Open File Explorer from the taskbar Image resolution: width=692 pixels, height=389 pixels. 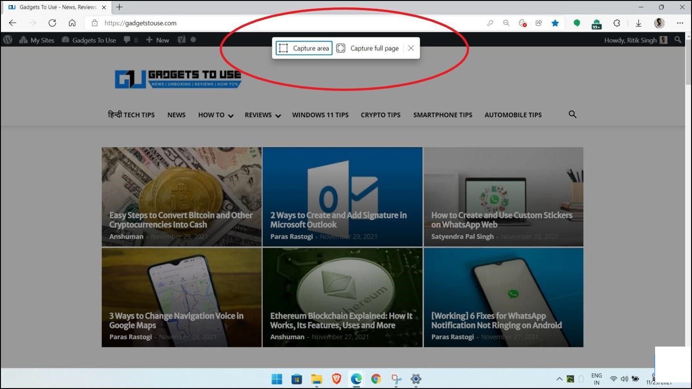(316, 379)
